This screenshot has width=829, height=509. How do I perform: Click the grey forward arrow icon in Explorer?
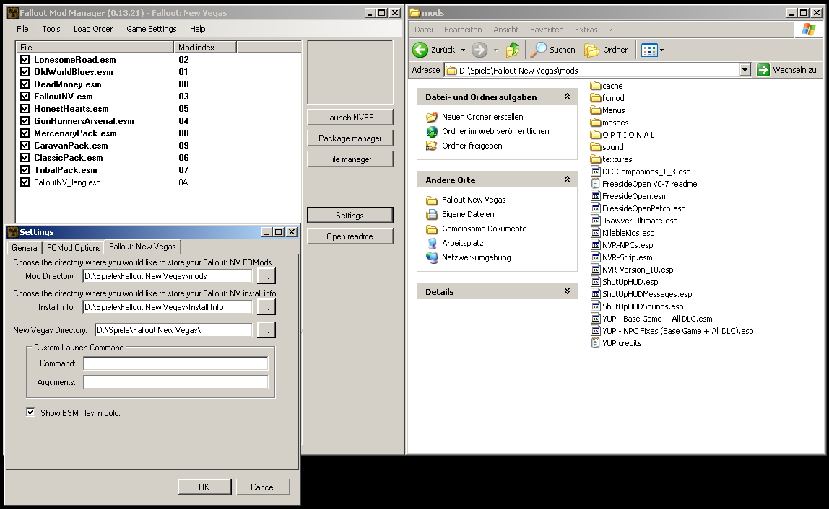point(479,50)
